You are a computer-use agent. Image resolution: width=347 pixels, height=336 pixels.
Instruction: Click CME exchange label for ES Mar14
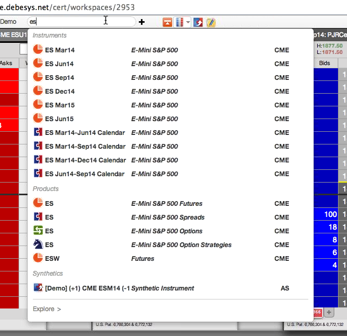pyautogui.click(x=282, y=50)
